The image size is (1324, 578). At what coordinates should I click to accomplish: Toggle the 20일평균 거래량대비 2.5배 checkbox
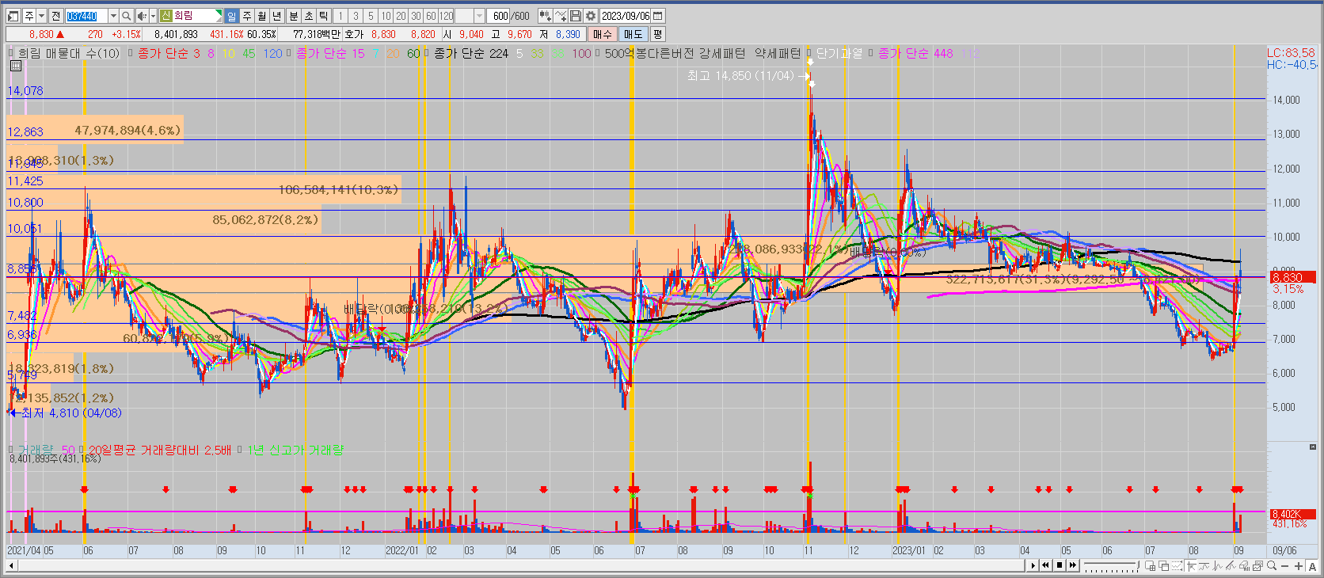click(82, 450)
